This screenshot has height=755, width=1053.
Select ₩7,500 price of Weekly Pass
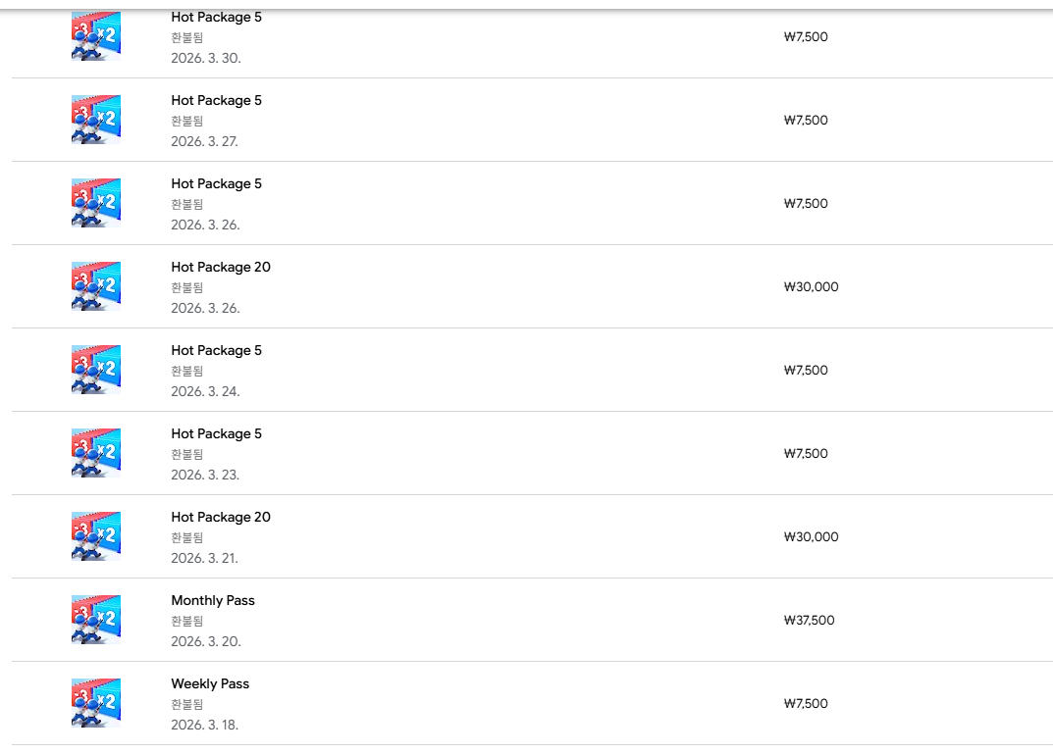806,703
